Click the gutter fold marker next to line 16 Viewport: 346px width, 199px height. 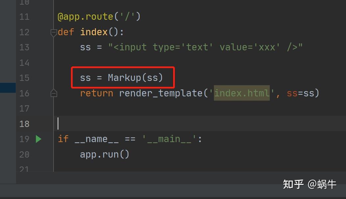[54, 93]
